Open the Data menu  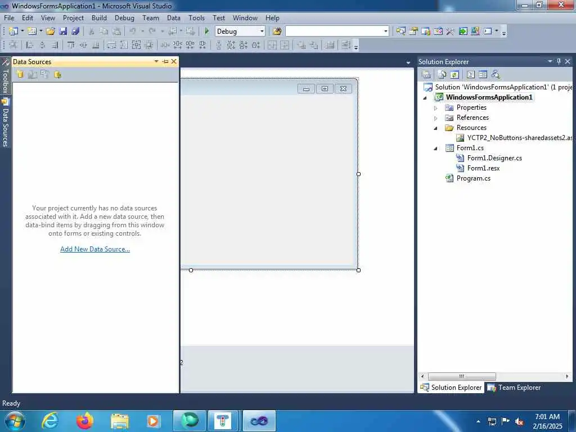tap(174, 18)
